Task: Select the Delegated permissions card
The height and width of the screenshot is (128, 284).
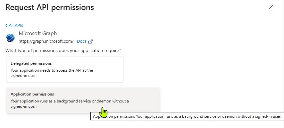Action: tap(65, 70)
